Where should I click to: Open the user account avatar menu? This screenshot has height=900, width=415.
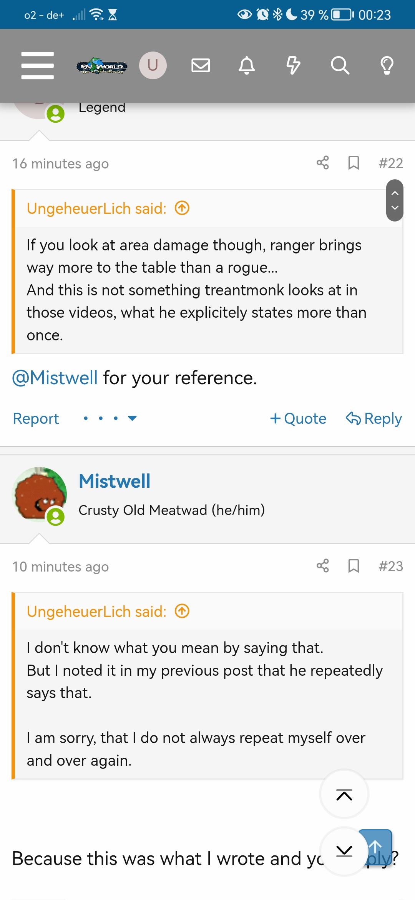click(x=153, y=65)
